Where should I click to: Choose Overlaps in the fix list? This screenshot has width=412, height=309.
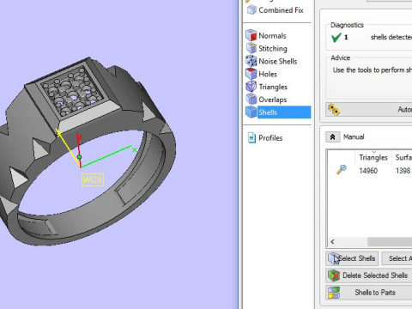(272, 100)
